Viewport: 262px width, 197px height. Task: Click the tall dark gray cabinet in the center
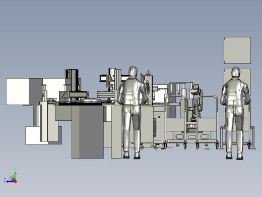[92, 132]
